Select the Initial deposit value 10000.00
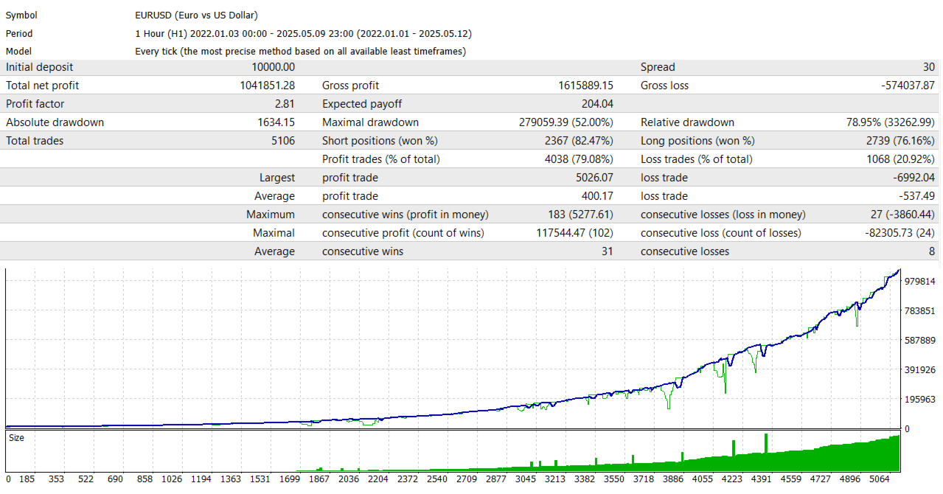 (273, 67)
